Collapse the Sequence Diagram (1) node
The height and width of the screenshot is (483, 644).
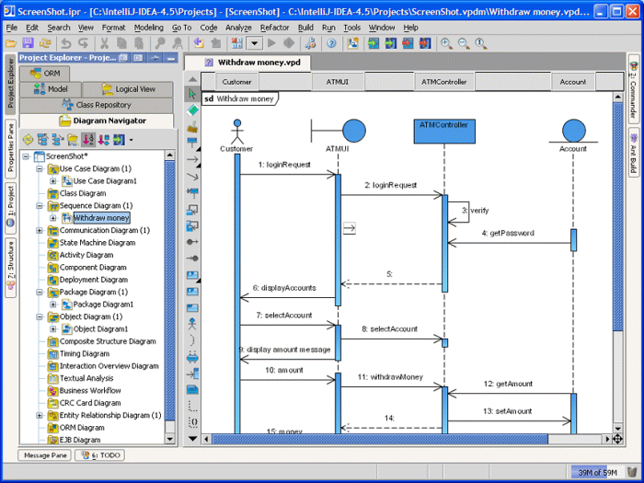pyautogui.click(x=40, y=206)
